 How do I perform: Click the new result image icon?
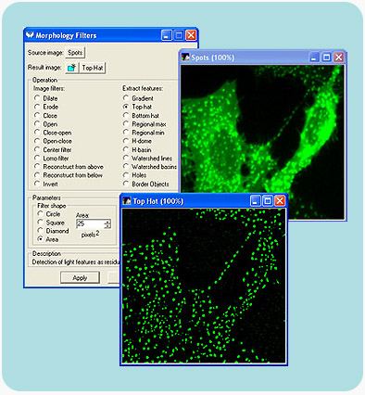71,68
